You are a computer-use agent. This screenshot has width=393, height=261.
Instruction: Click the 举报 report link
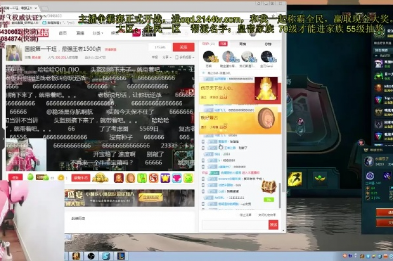coord(155,57)
